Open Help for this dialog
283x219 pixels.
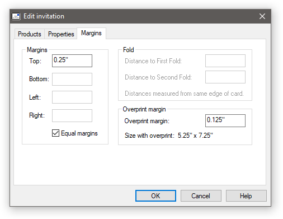246,196
